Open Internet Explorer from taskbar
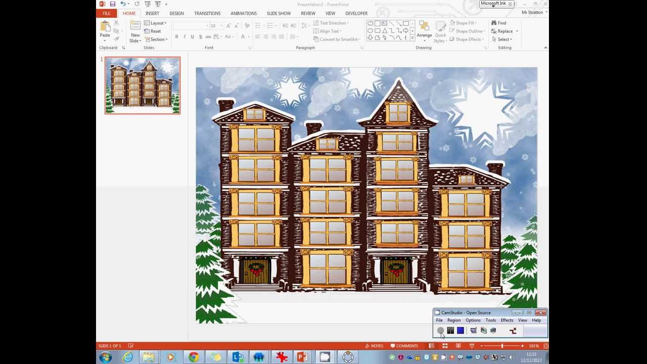 pos(127,357)
